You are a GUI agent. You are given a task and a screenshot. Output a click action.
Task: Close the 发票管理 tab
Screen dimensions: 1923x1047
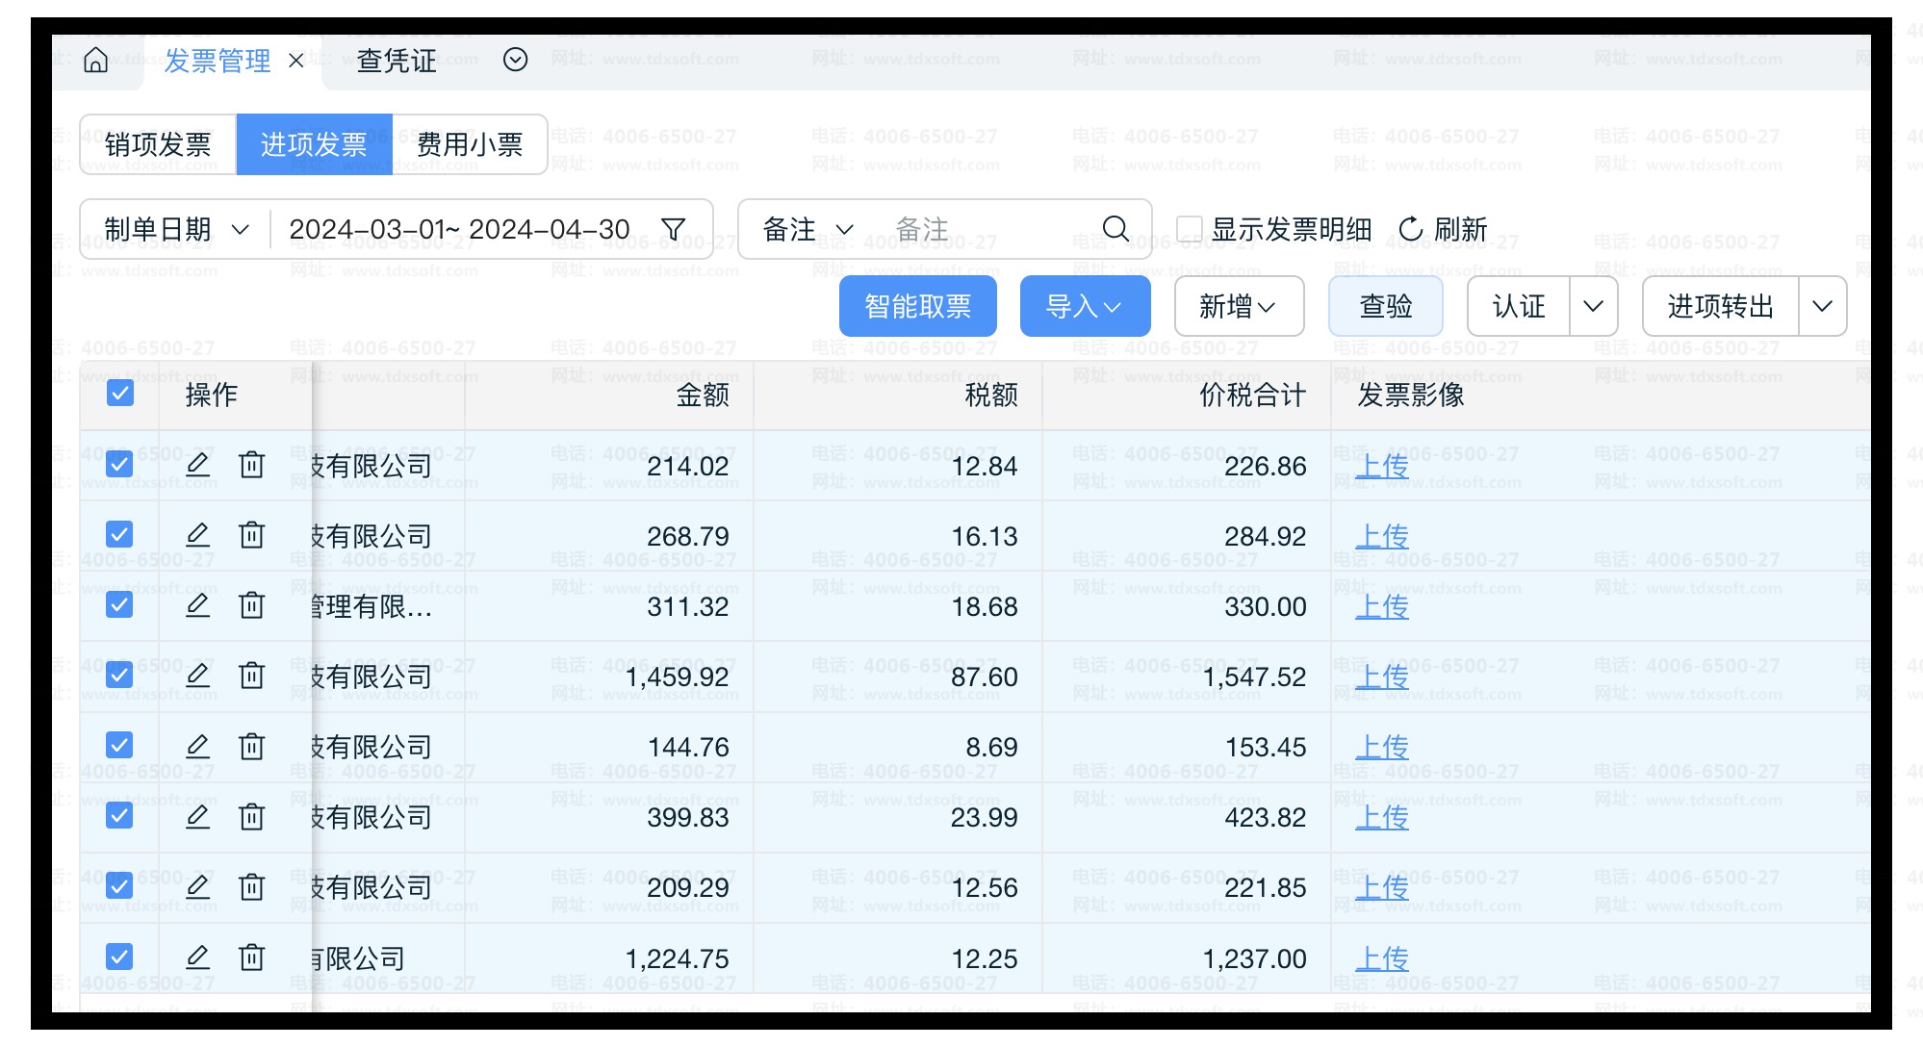coord(296,61)
